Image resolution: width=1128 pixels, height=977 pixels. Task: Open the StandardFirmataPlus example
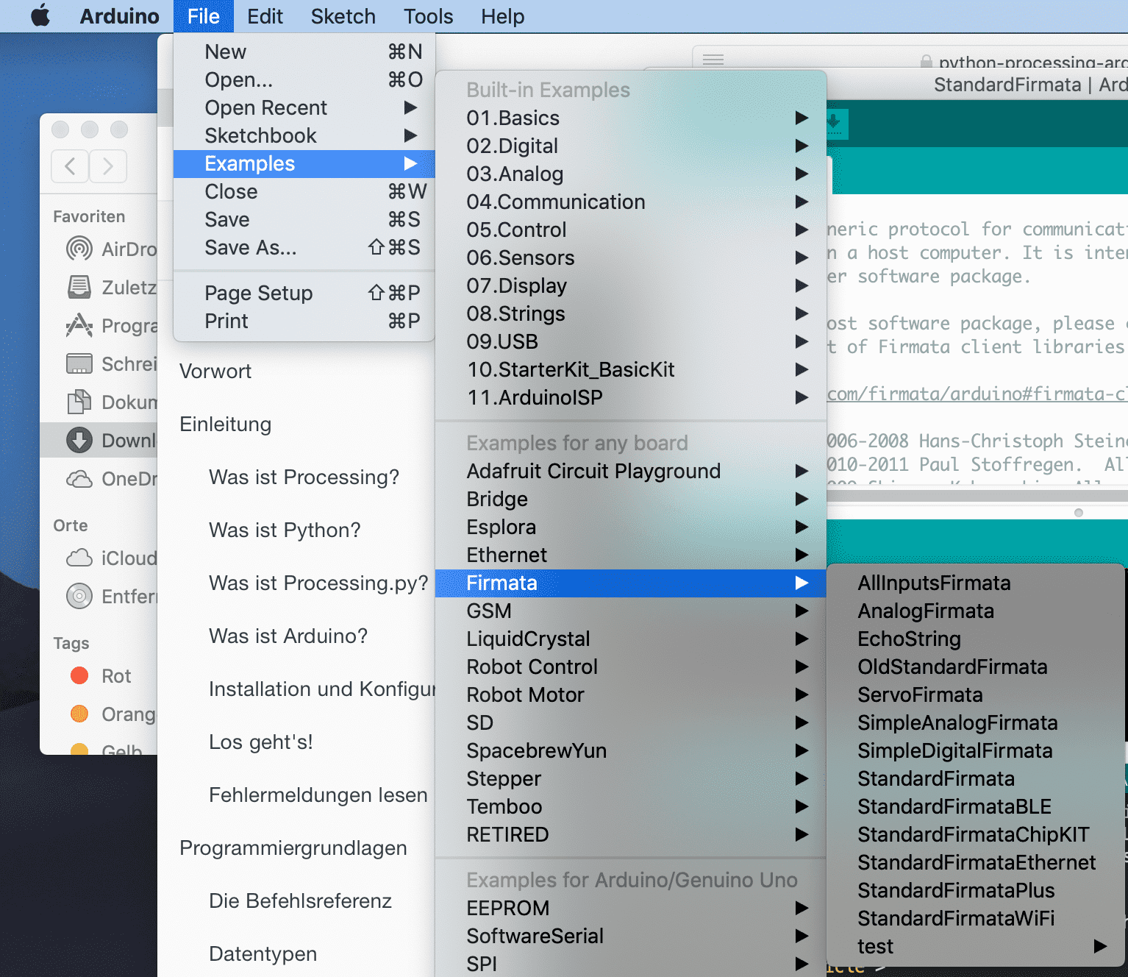click(x=976, y=890)
